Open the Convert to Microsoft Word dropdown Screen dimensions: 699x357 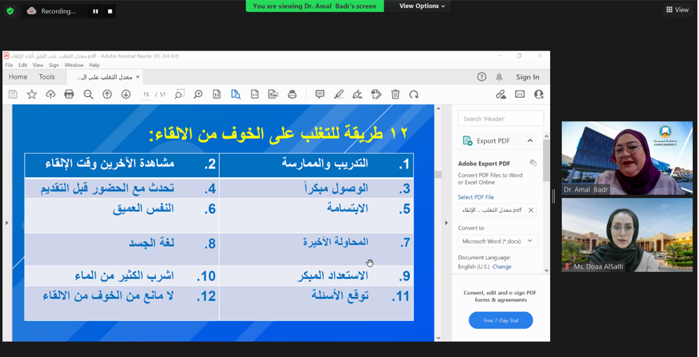click(x=497, y=241)
